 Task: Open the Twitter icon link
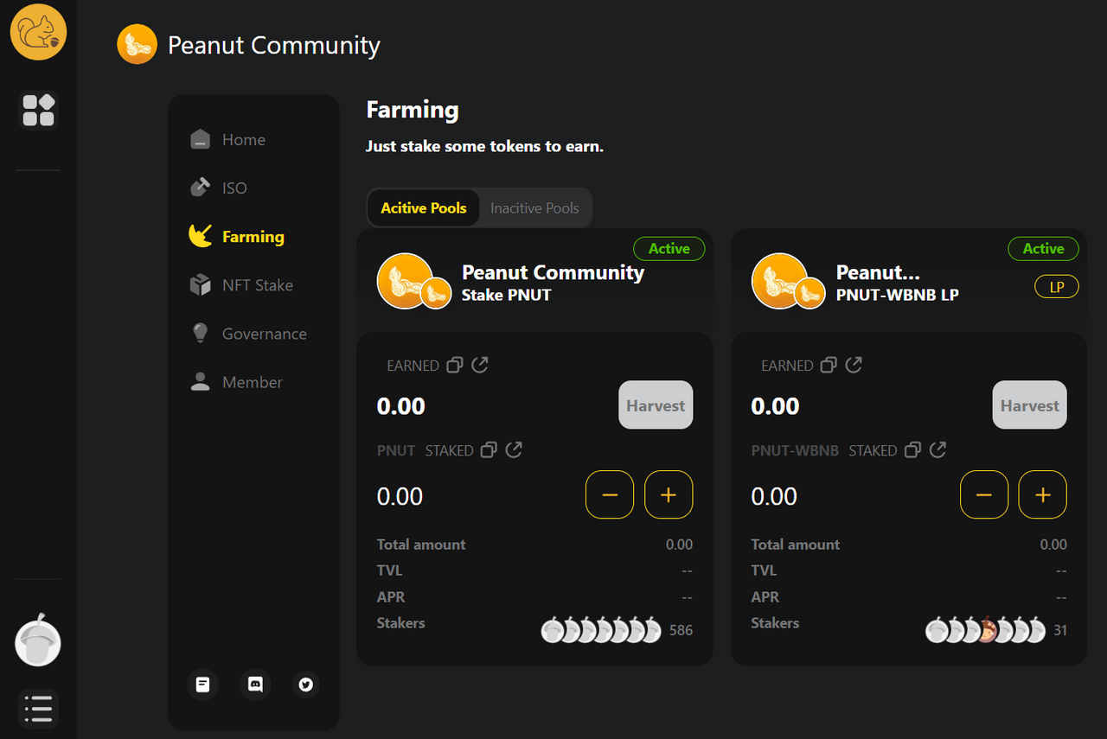305,685
